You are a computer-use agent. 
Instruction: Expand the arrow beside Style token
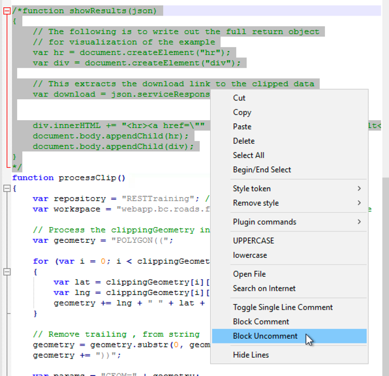coord(359,189)
